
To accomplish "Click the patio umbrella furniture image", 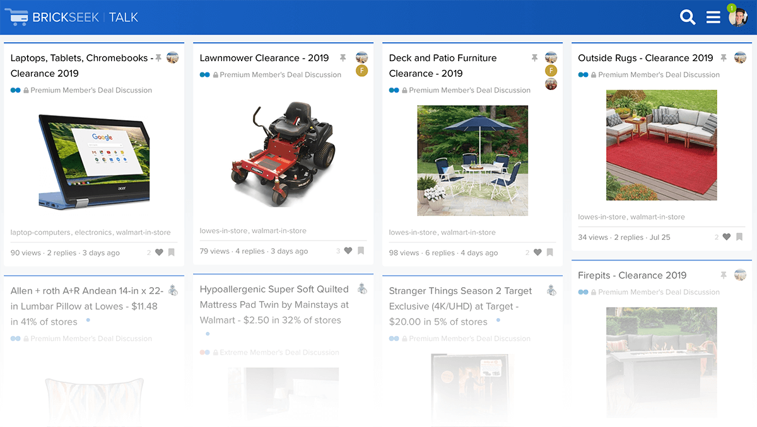I will [x=472, y=160].
